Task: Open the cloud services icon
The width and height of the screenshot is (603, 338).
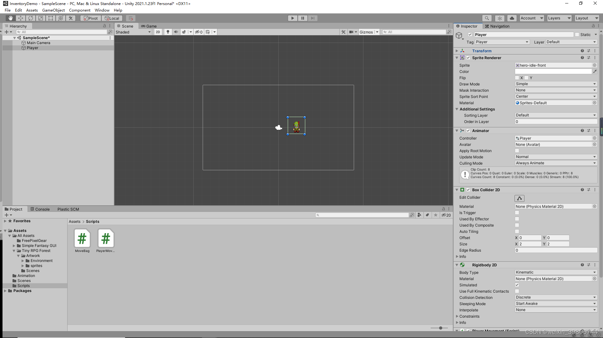Action: point(512,18)
